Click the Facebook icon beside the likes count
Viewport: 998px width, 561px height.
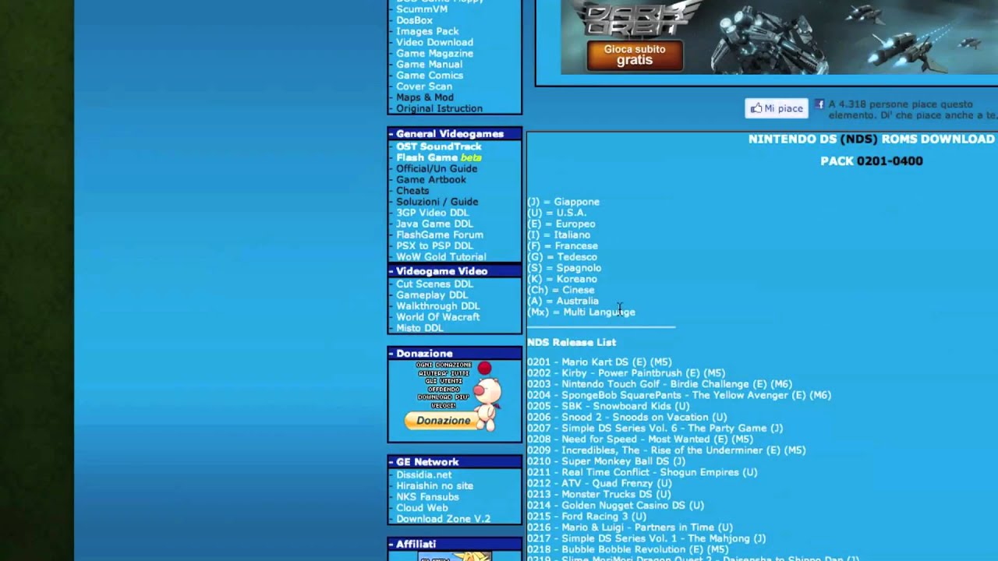coord(819,104)
